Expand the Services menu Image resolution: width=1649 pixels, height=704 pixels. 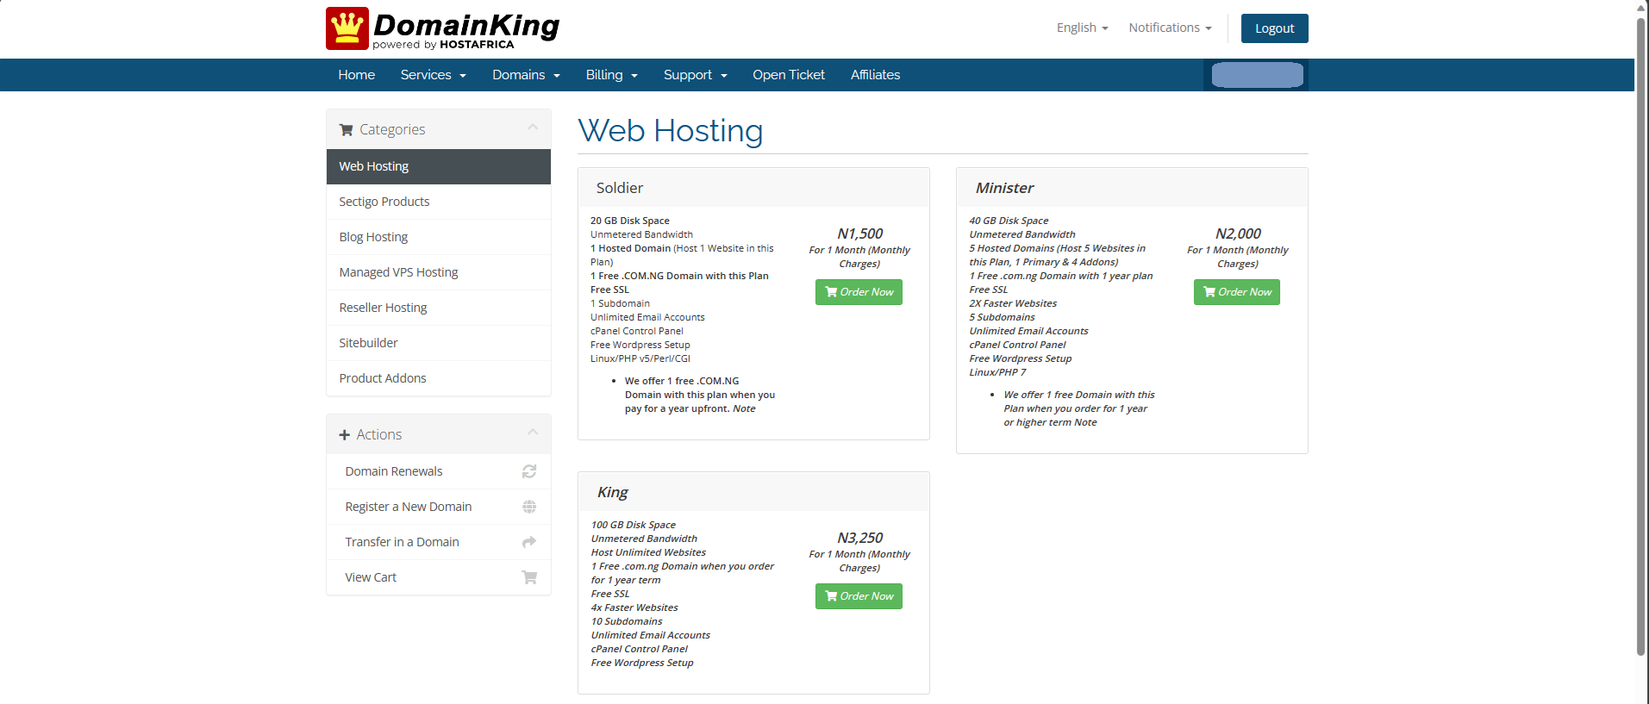pyautogui.click(x=433, y=75)
